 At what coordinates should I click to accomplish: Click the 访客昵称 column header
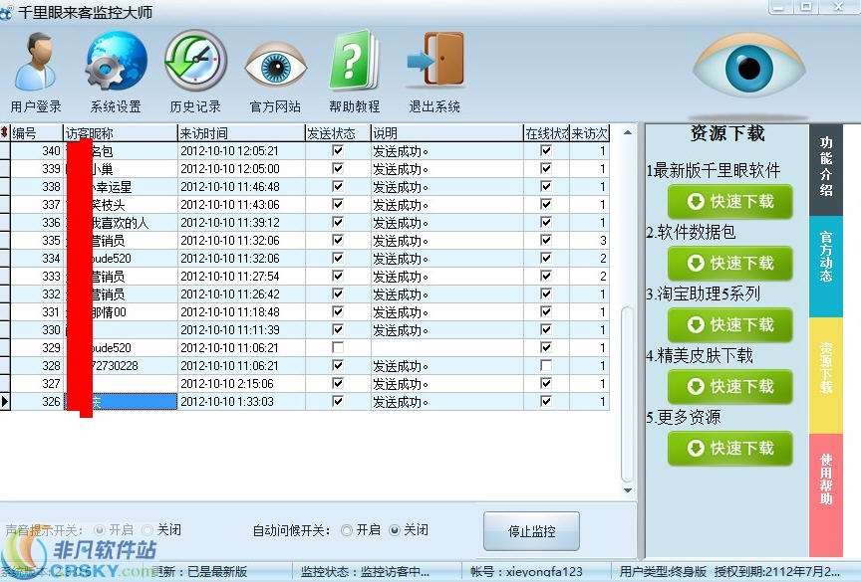[121, 133]
